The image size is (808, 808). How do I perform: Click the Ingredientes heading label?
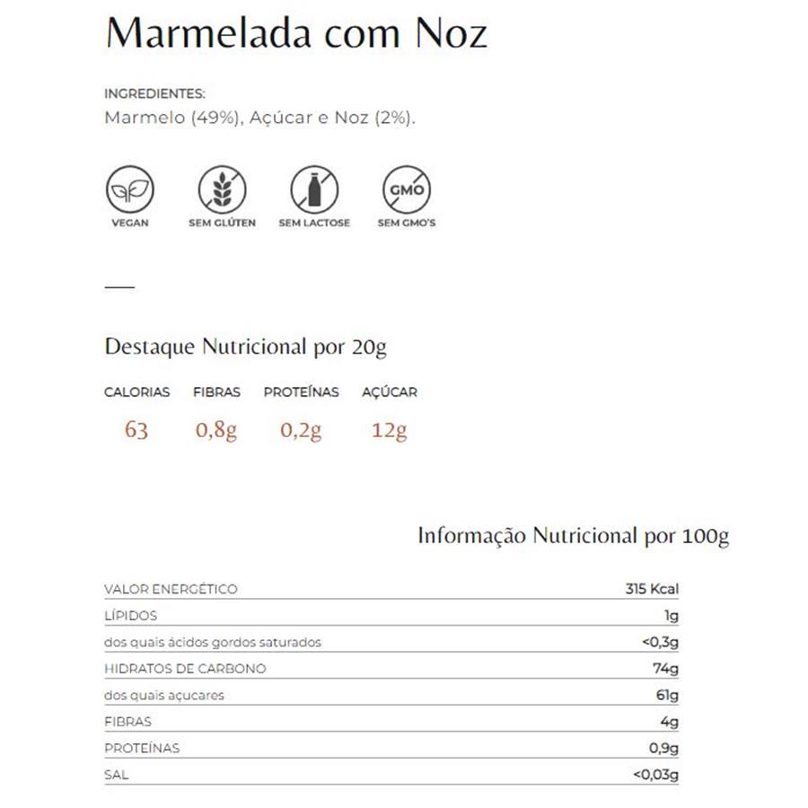(x=154, y=93)
